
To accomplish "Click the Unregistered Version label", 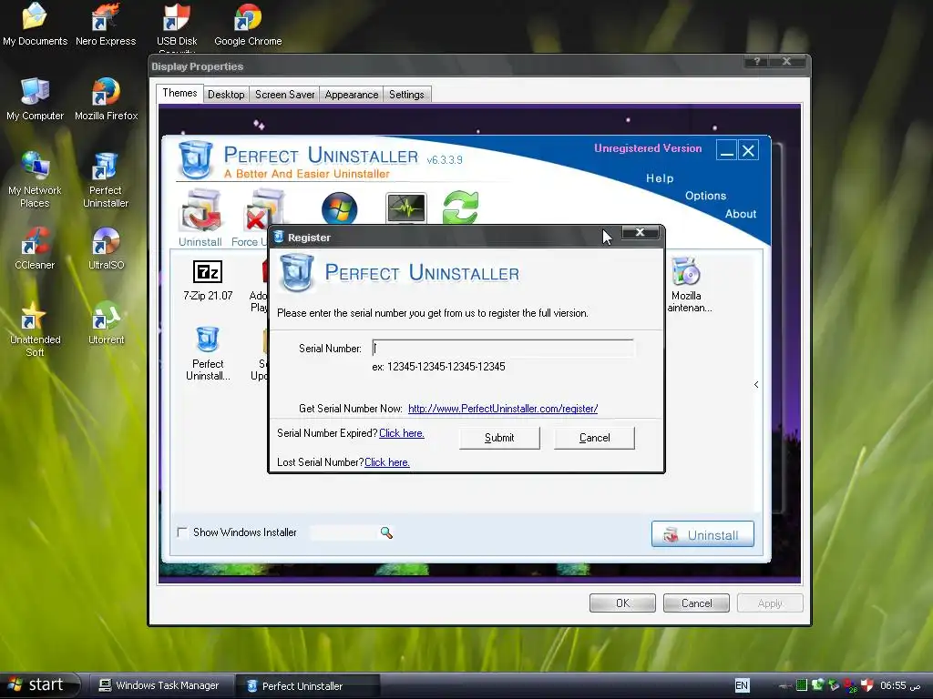I will click(x=648, y=148).
